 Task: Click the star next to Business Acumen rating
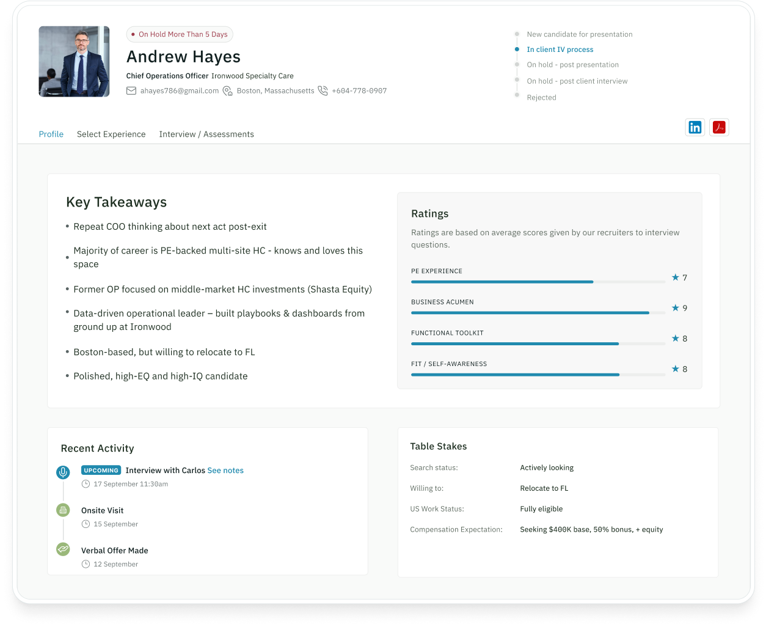[675, 307]
